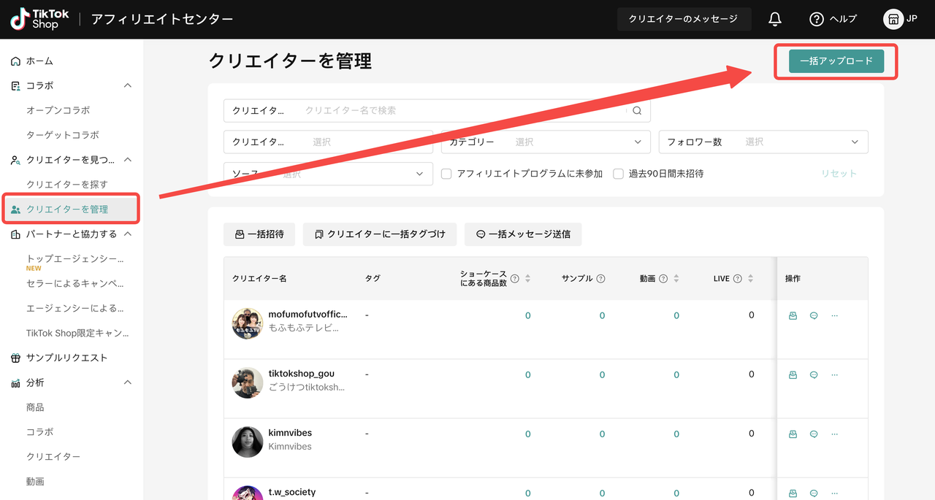Open the ソース dropdown
Image resolution: width=935 pixels, height=500 pixels.
(x=328, y=174)
